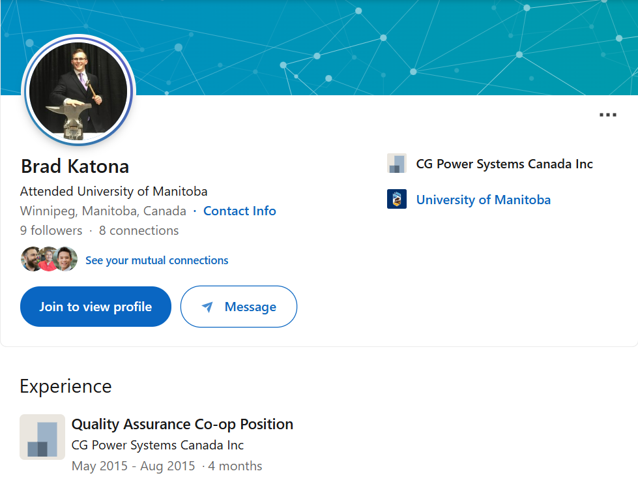Image resolution: width=638 pixels, height=499 pixels.
Task: Open Brad Katona's profile photo
Action: coord(79,90)
